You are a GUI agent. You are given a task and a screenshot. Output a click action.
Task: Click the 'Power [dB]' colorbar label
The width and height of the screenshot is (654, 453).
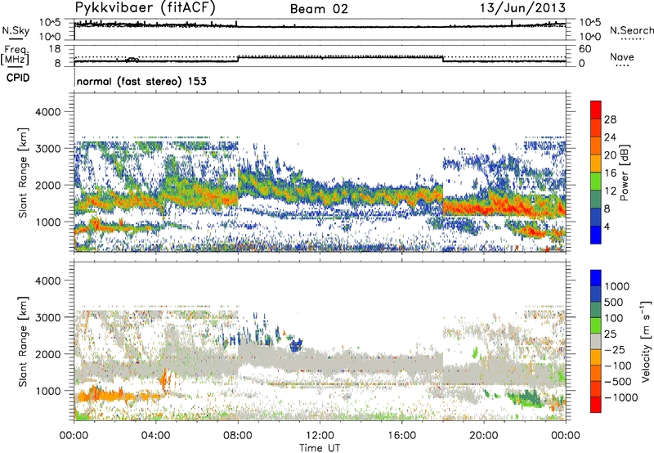[624, 173]
